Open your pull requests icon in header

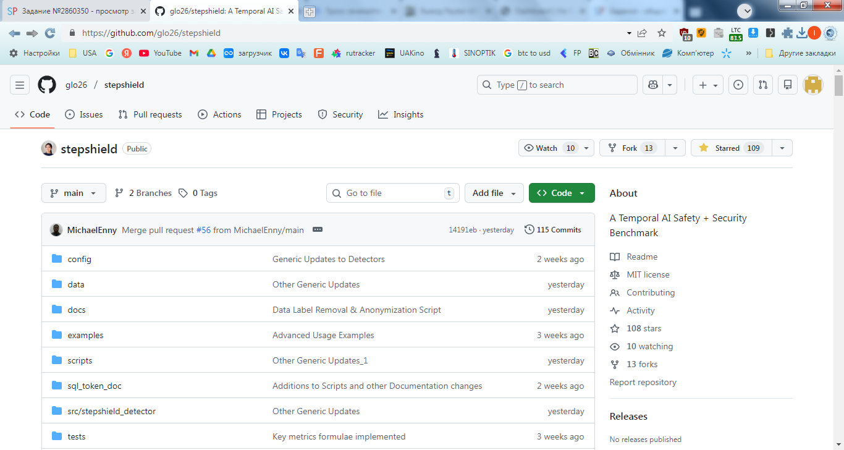coord(763,85)
